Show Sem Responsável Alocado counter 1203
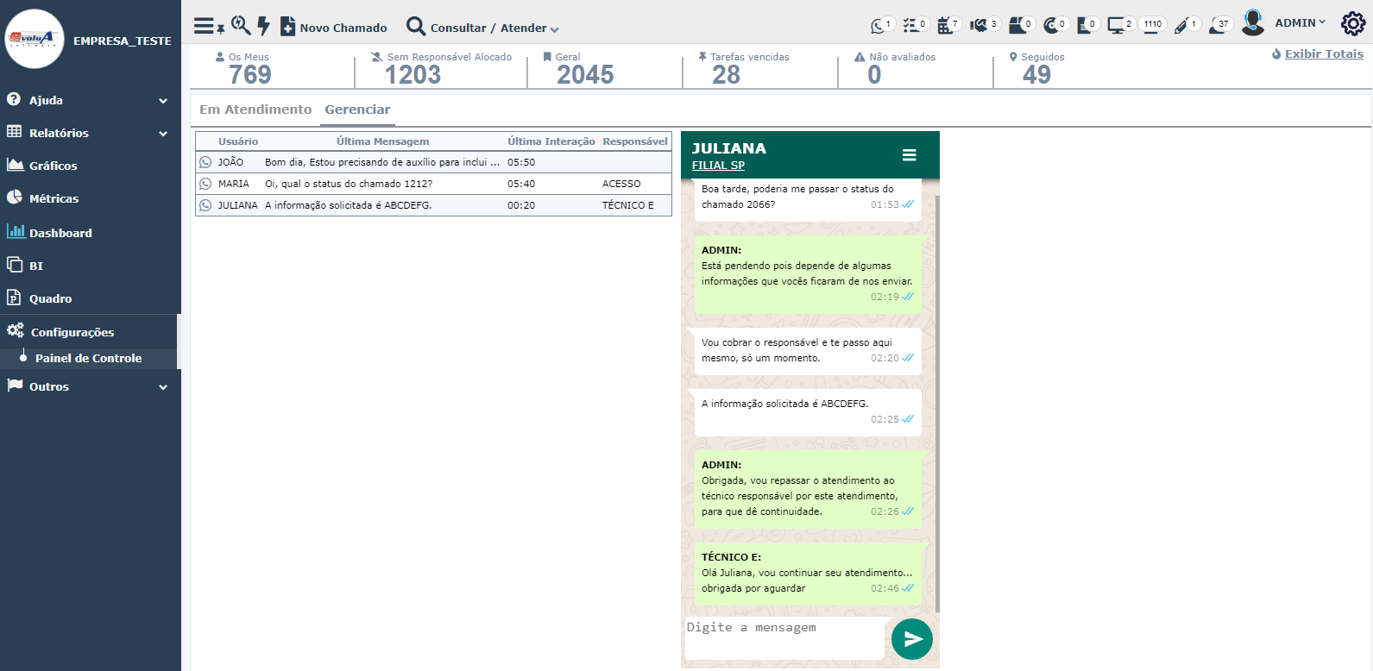 click(x=442, y=69)
